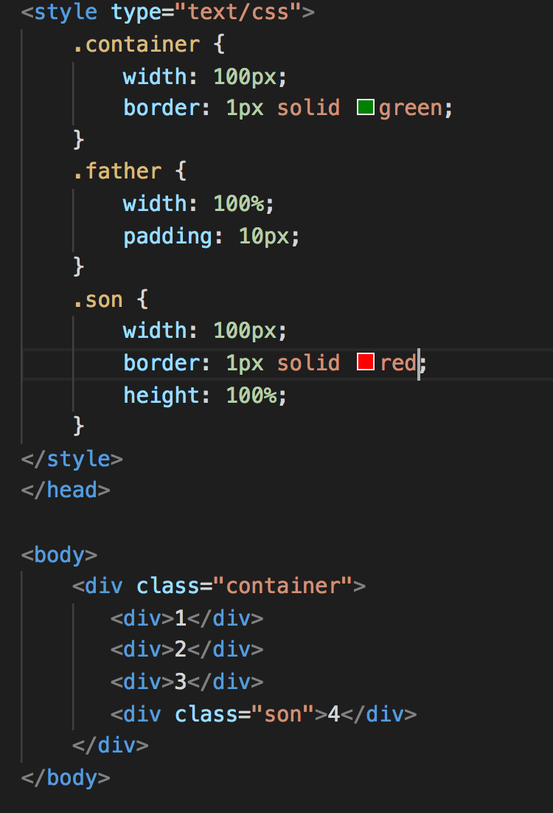Click the word green in border value
Image resolution: width=553 pixels, height=813 pixels.
point(411,109)
